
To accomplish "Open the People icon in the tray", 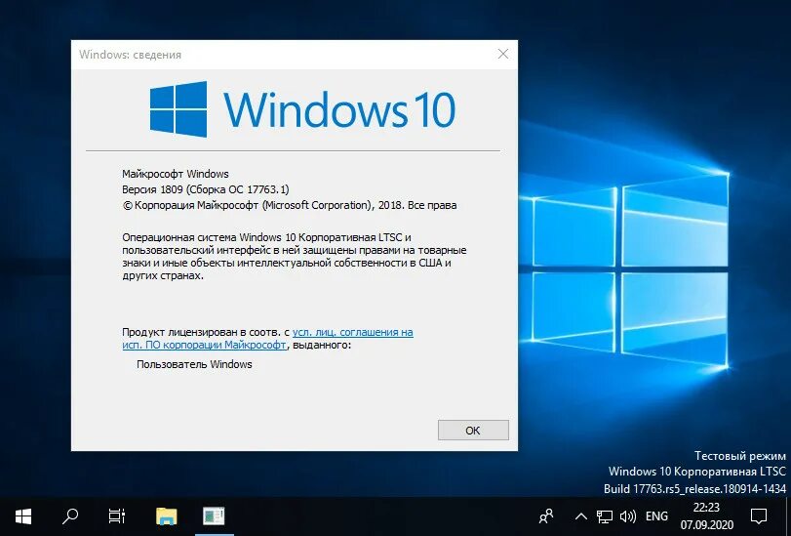I will click(546, 516).
